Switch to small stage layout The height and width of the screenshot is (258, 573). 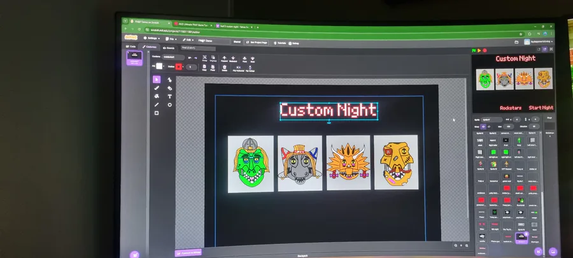click(x=538, y=49)
